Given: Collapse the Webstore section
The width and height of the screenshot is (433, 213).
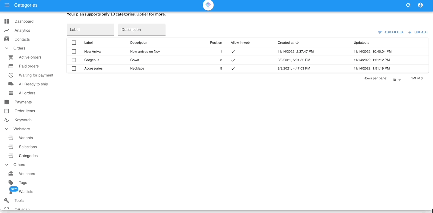Looking at the screenshot, I should tap(6, 129).
